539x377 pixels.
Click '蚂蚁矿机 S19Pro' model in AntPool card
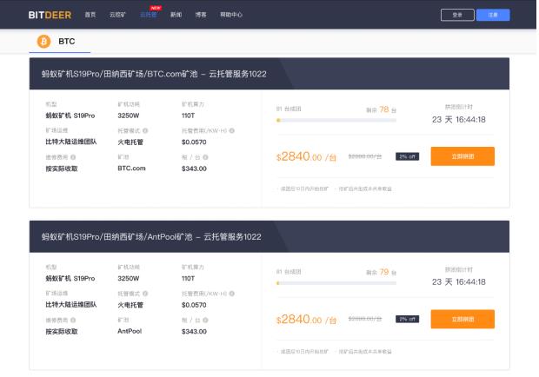click(x=70, y=278)
